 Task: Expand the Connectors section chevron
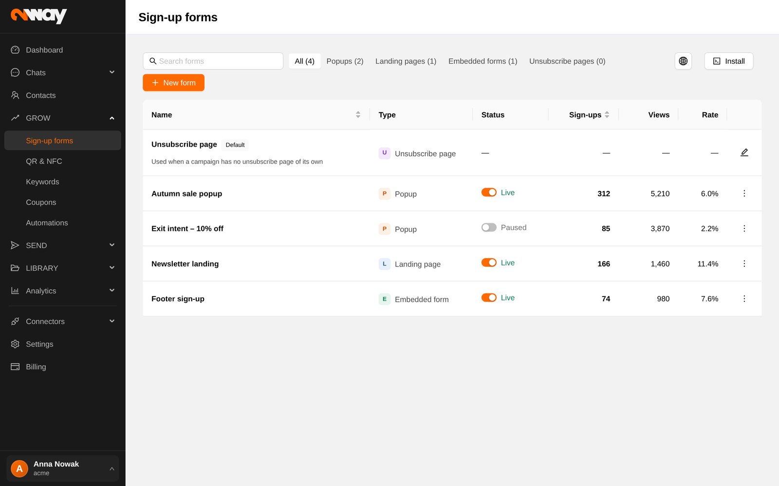[112, 321]
